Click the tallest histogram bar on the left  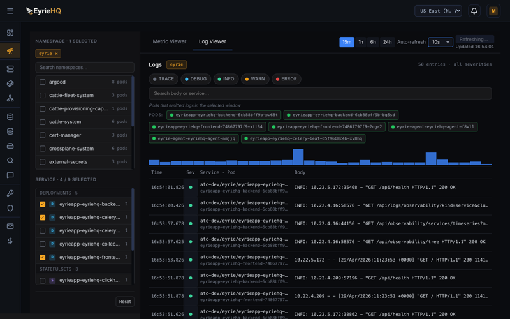click(x=298, y=157)
